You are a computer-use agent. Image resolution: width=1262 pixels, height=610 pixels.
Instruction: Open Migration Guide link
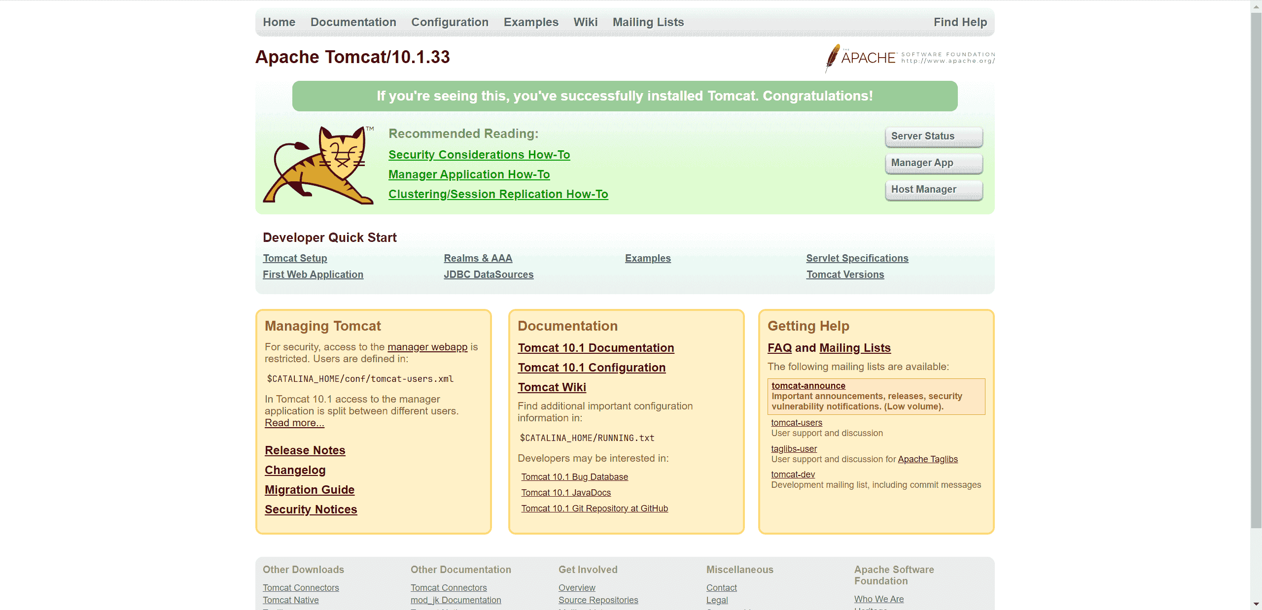point(310,490)
